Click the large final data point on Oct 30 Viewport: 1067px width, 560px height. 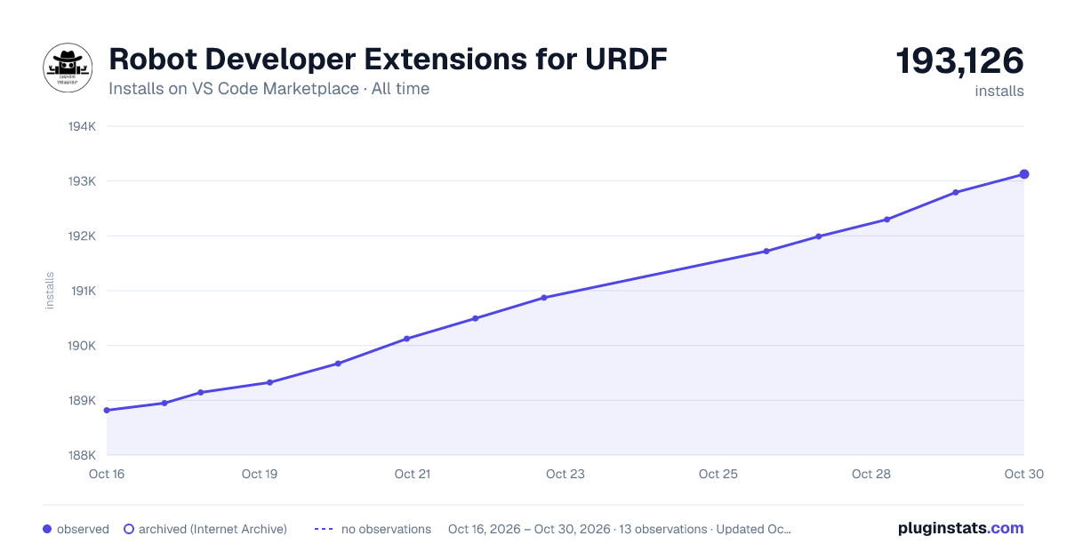[1024, 174]
